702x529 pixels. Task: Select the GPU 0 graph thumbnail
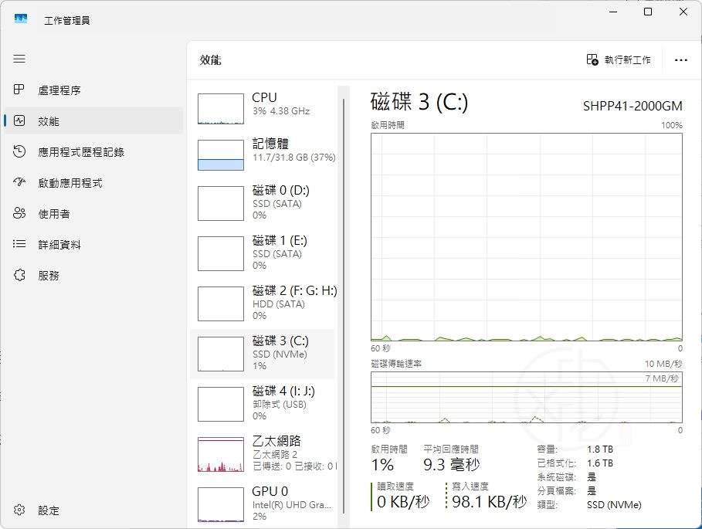pos(221,505)
